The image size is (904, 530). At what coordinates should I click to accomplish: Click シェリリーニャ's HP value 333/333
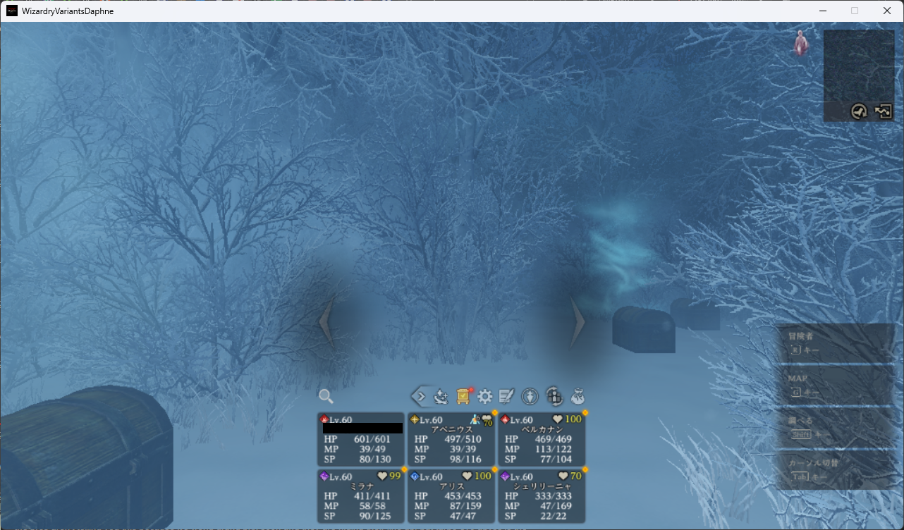553,496
